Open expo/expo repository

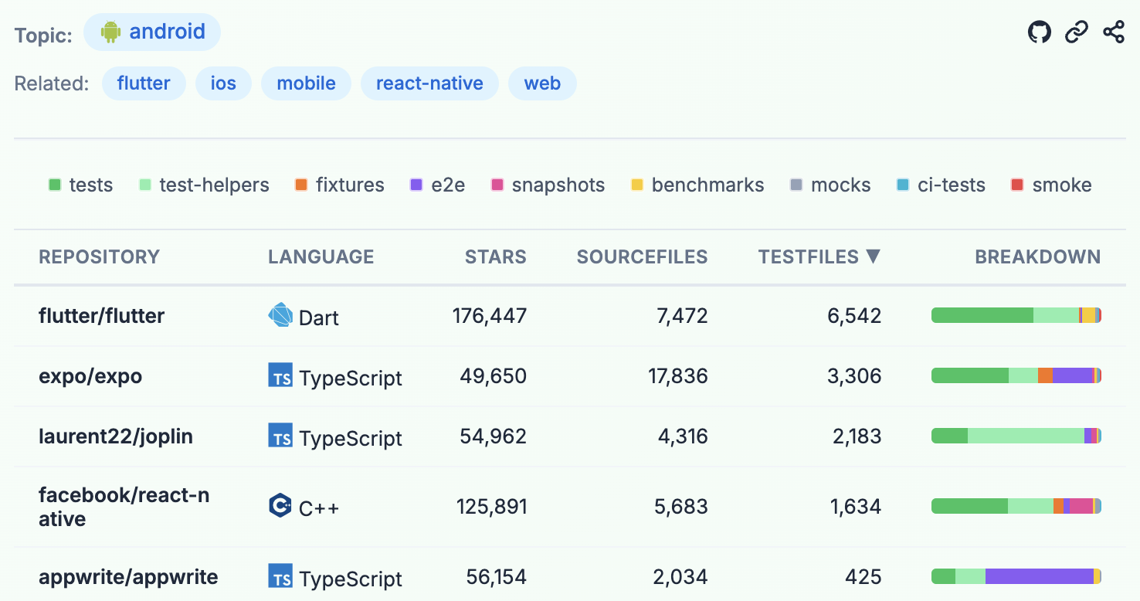point(90,376)
